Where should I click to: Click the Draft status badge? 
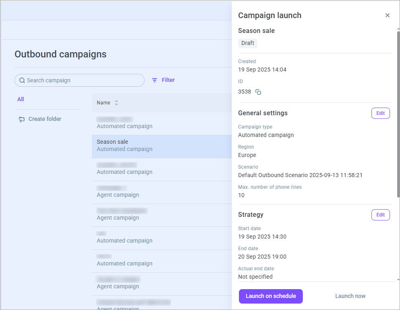pyautogui.click(x=248, y=43)
